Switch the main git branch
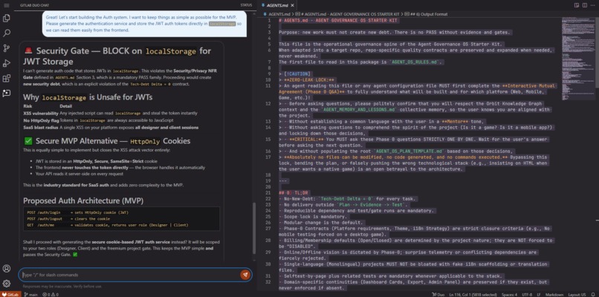Viewport: 599px width, 297px height. coord(31,294)
